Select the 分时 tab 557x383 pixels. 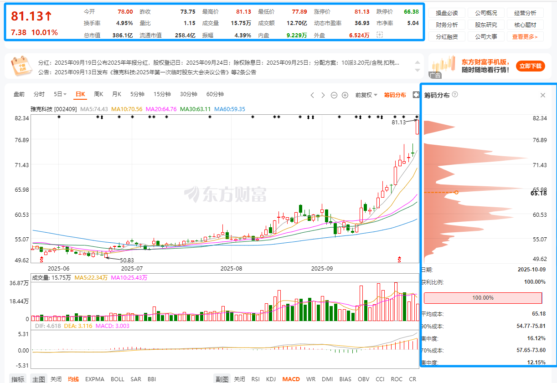39,94
